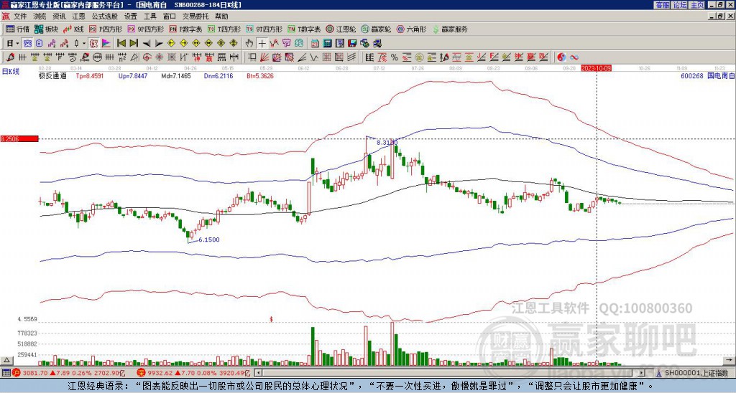This screenshot has height=393, width=736.
Task: Switch to K线 chart view
Action: pos(73,29)
